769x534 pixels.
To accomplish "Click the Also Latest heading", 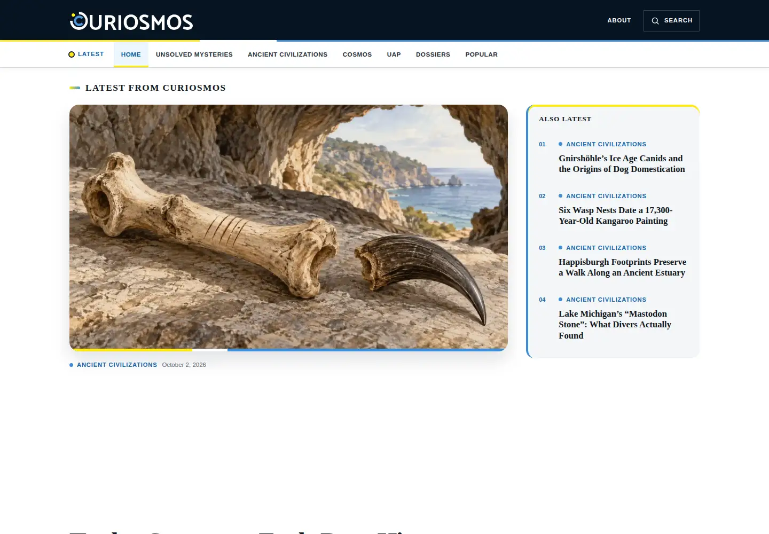I will tap(565, 119).
